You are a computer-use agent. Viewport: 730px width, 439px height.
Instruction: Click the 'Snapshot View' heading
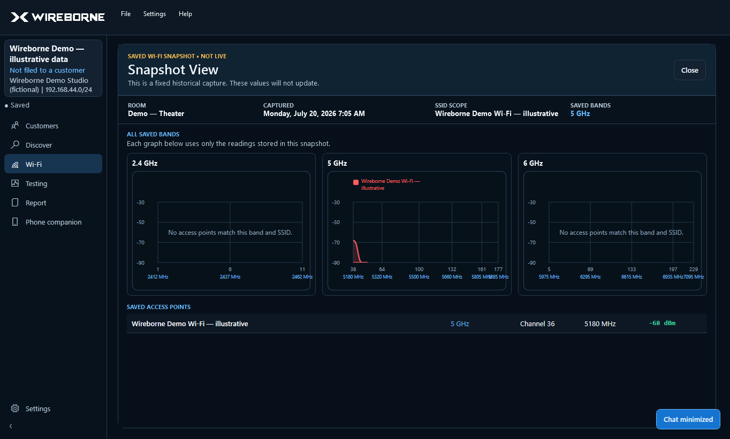pyautogui.click(x=173, y=70)
